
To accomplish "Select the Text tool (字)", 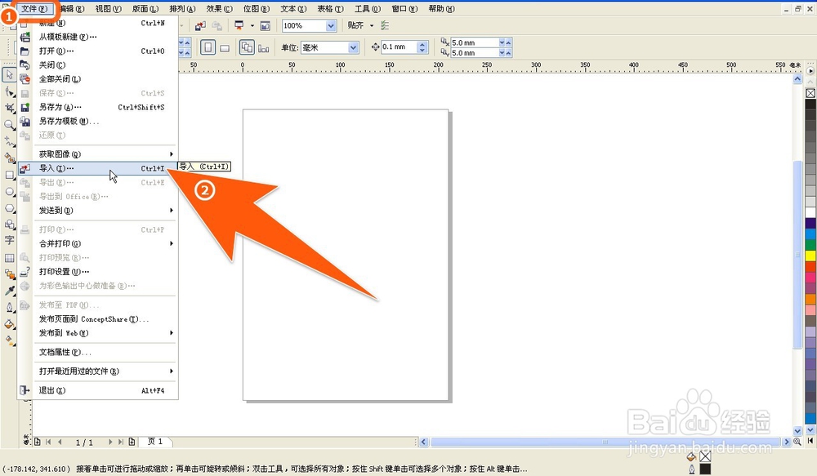I will coord(9,240).
